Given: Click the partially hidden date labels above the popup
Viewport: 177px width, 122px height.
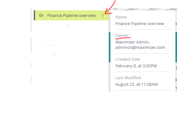Looking at the screenshot, I should [145, 9].
